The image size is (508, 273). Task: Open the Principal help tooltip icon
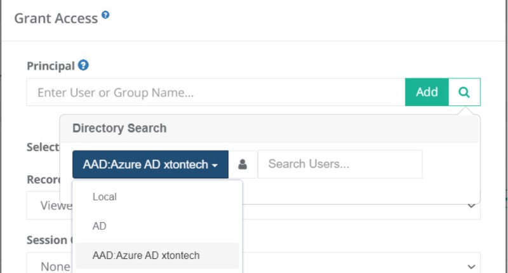point(83,65)
